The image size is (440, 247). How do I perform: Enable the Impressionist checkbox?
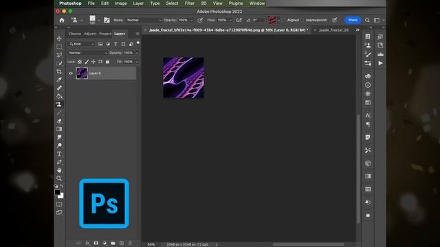click(x=302, y=20)
